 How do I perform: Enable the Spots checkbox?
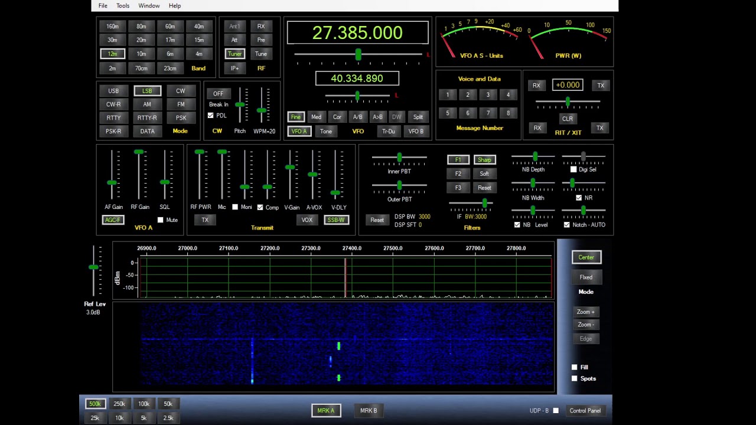574,378
